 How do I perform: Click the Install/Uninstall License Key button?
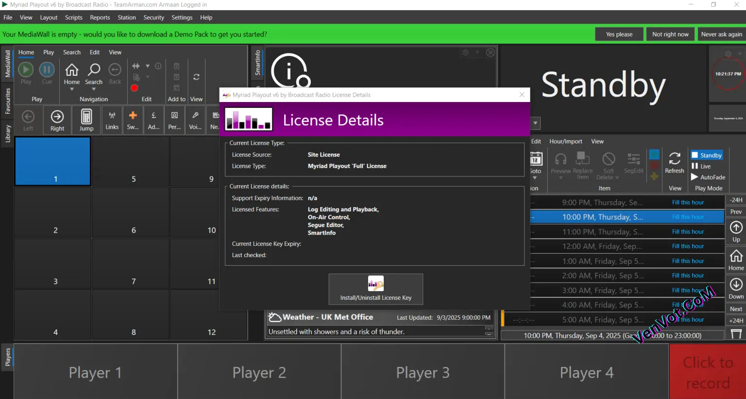point(375,289)
